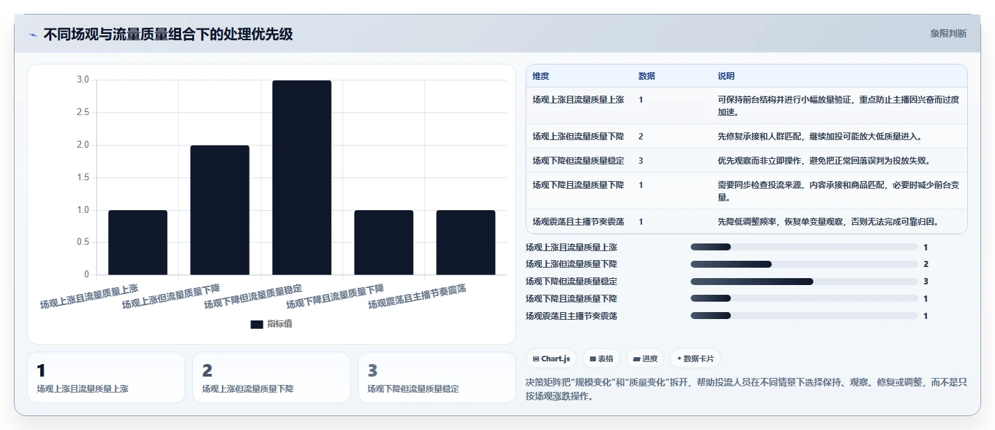The height and width of the screenshot is (430, 995).
Task: Click the data card showing 3 场观下降但流量质量稳定
Action: click(437, 377)
